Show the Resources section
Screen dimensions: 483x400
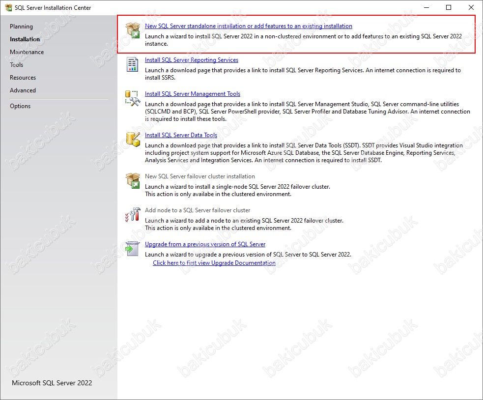coord(23,78)
